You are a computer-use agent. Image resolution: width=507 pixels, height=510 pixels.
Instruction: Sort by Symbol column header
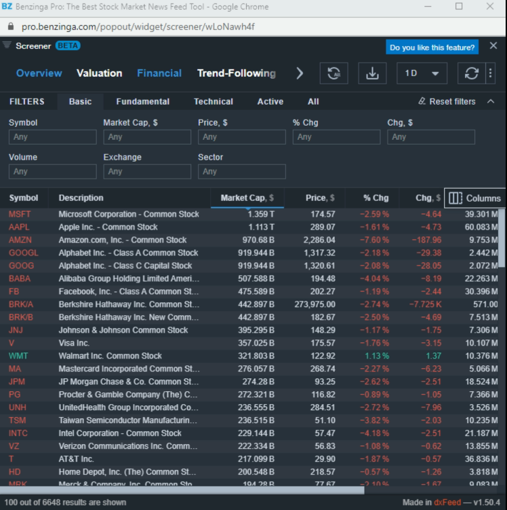(24, 198)
